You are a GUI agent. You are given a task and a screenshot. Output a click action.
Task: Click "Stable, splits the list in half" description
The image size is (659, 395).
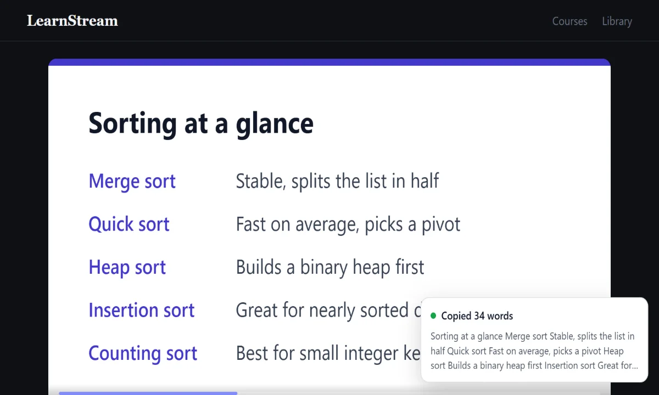[x=337, y=181]
